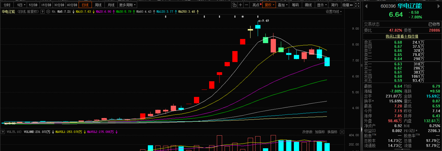
Task: Click help question mark beside 华电辽能 title
Action: tap(43, 12)
